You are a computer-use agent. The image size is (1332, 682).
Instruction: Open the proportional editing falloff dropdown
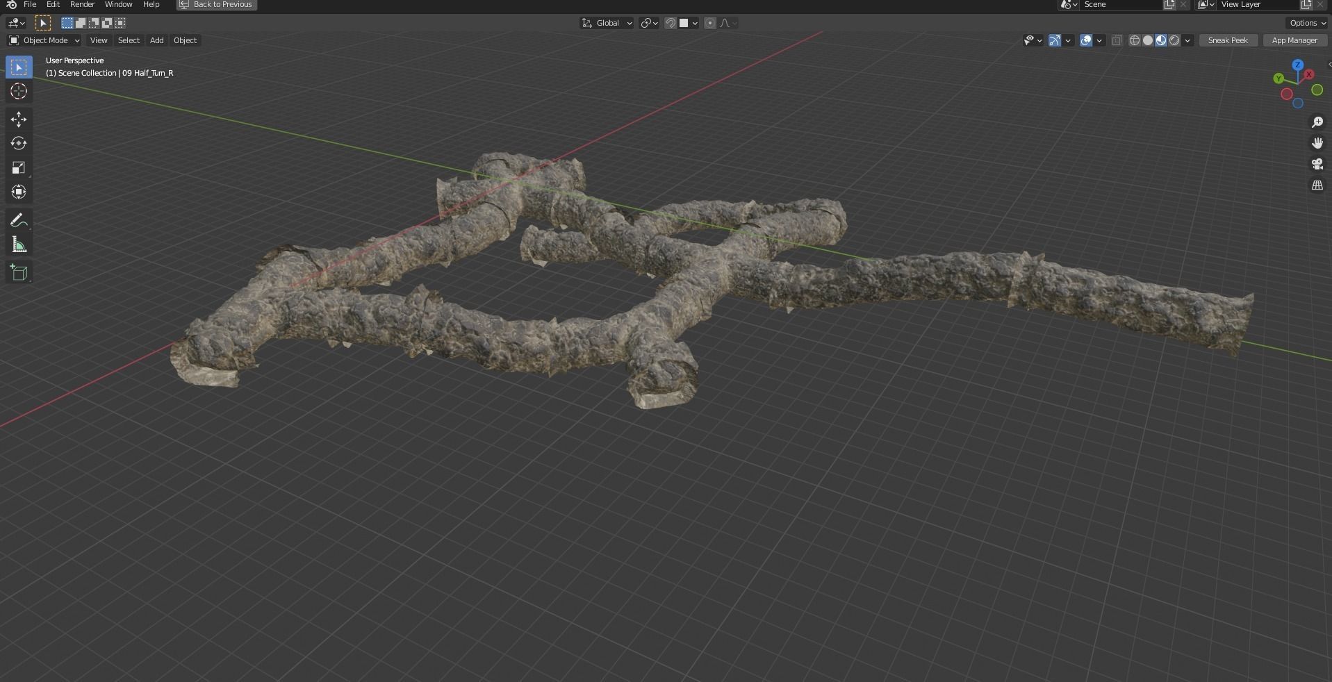click(x=728, y=23)
